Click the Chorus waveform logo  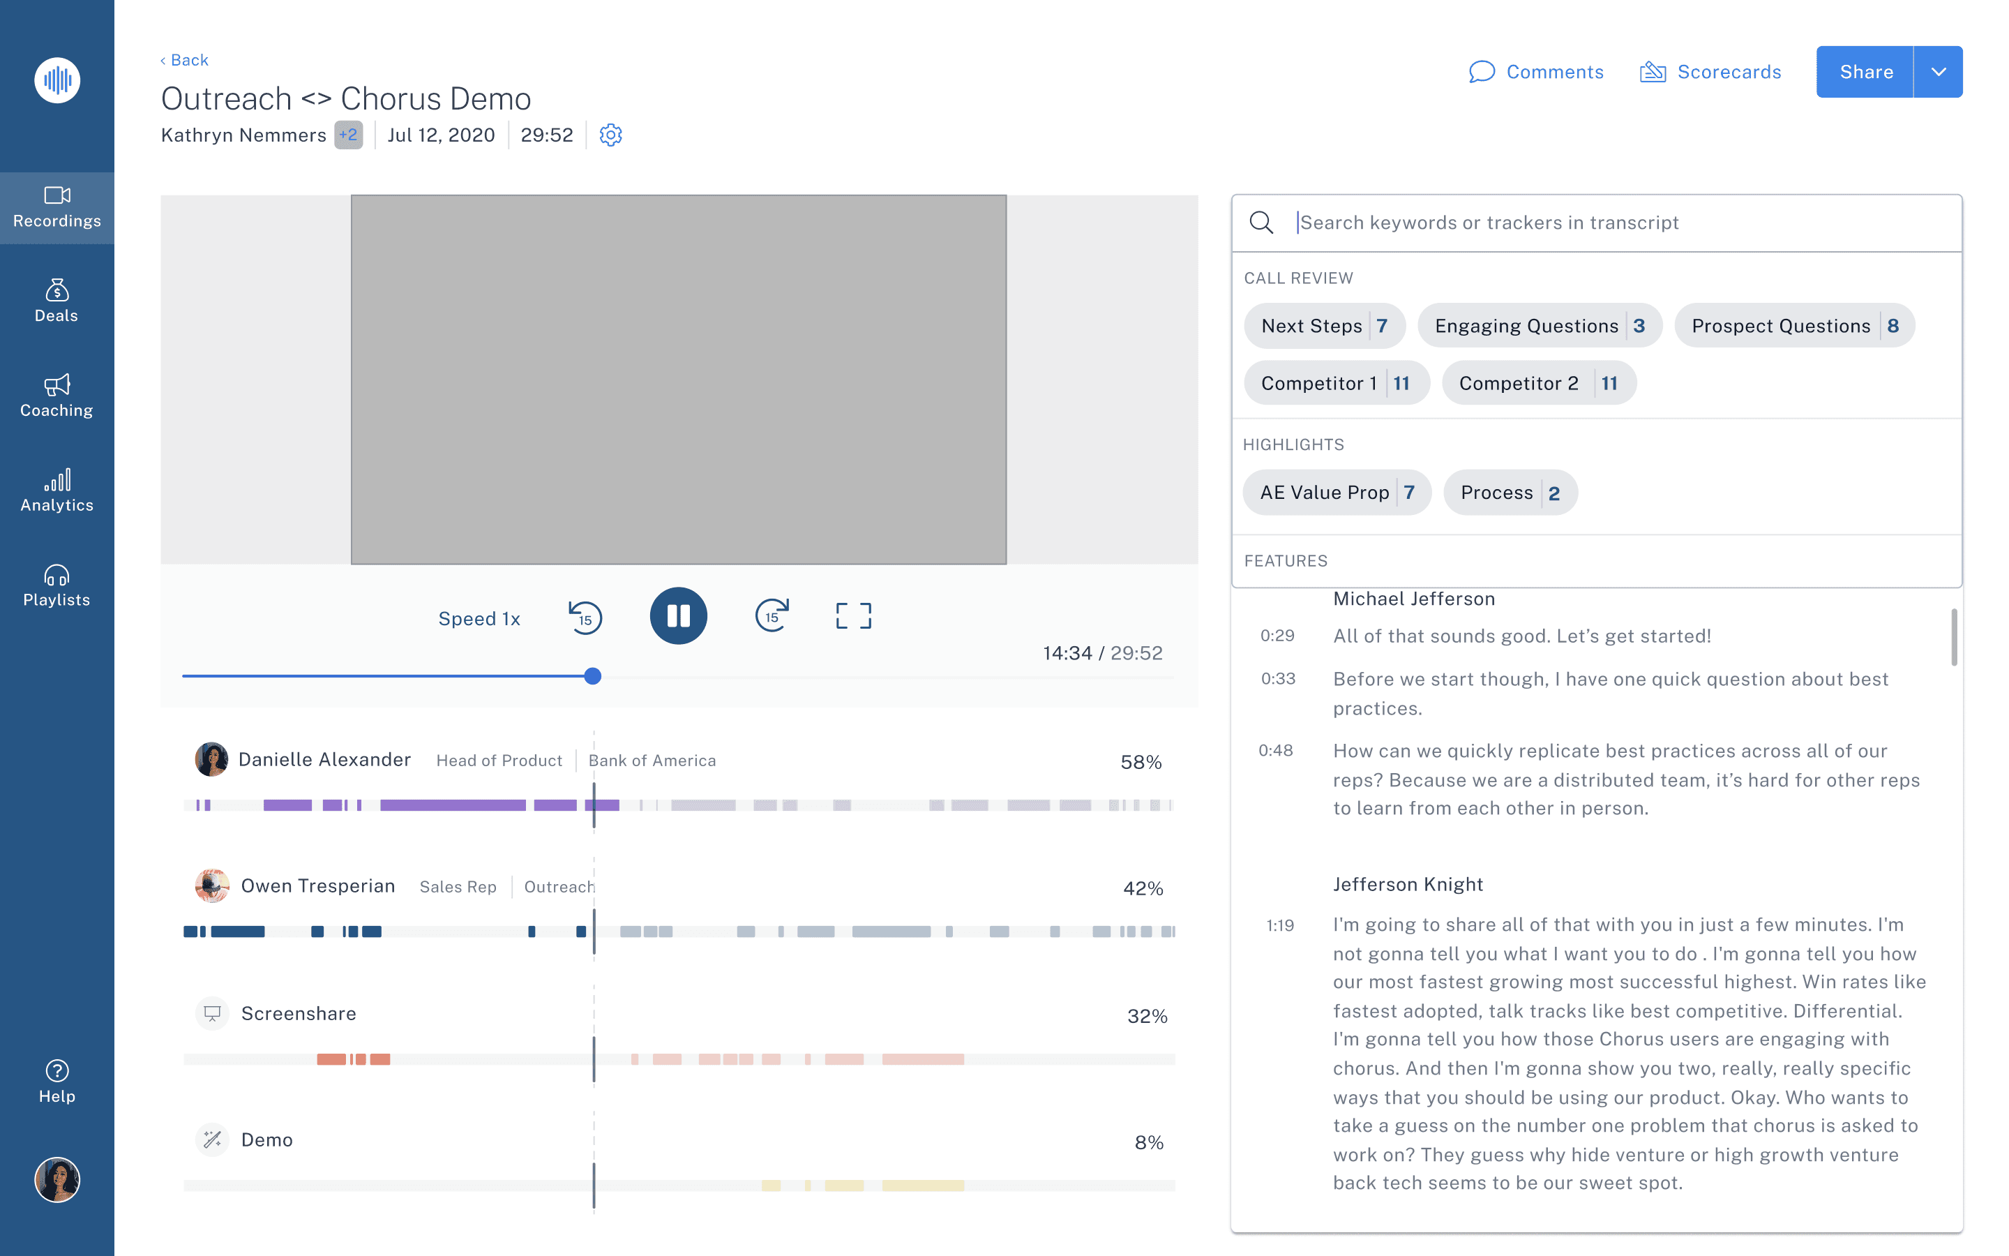coord(57,80)
